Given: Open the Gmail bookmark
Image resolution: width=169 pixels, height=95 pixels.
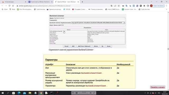Looking at the screenshot, I should 5,9.
